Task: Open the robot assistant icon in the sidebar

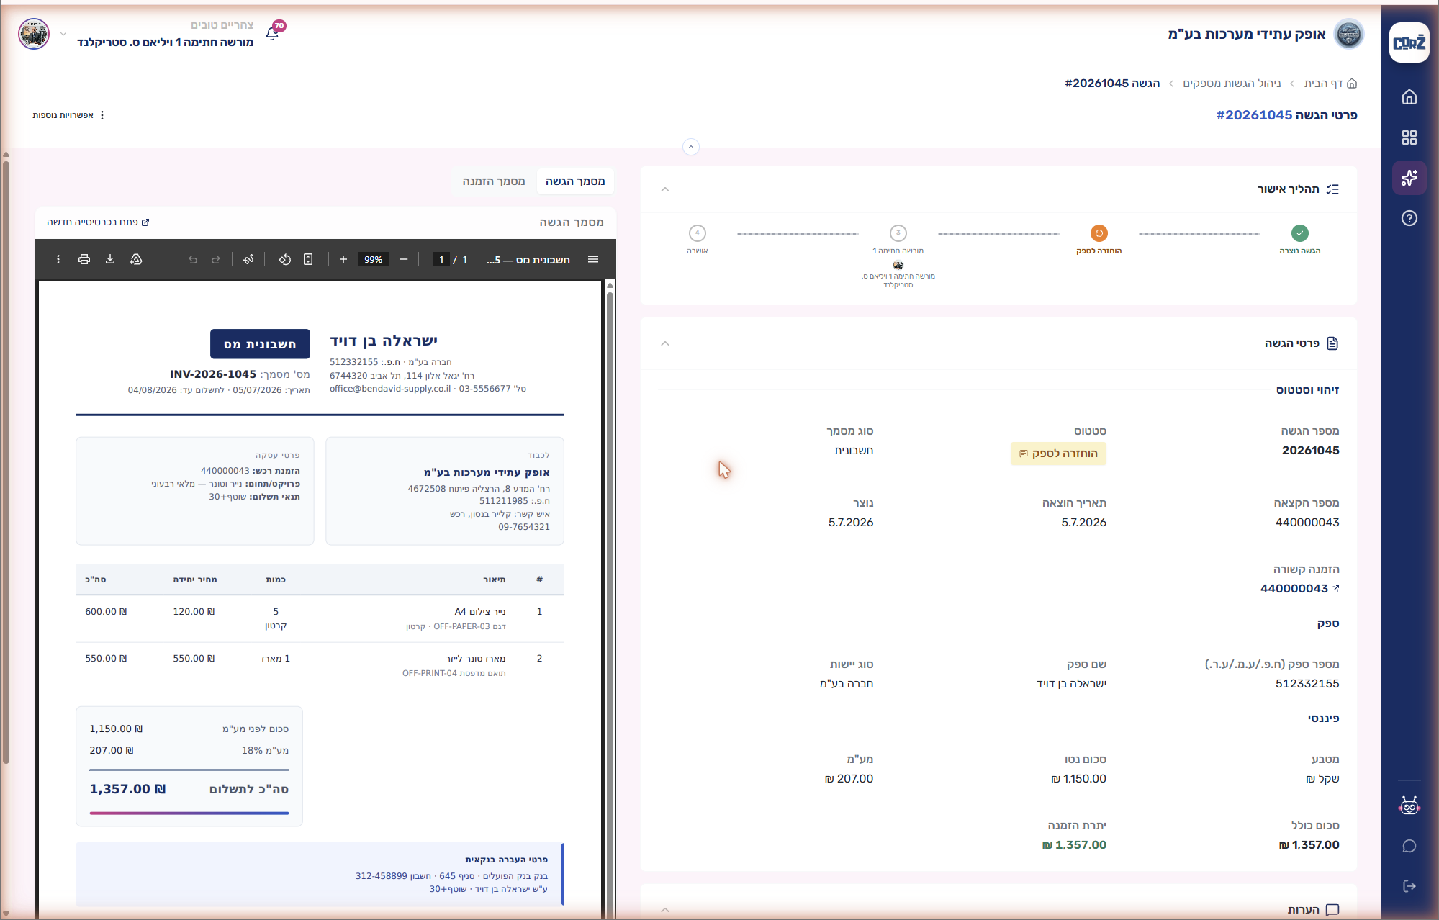Action: coord(1409,806)
